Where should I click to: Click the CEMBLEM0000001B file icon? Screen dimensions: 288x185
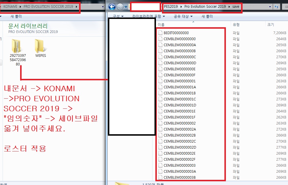pyautogui.click(x=160, y=93)
